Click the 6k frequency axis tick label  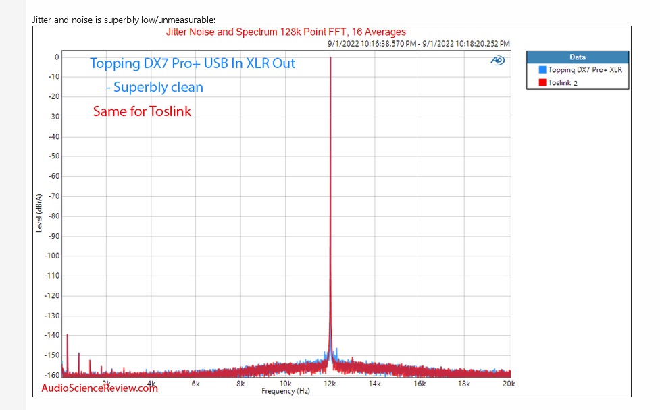[196, 384]
